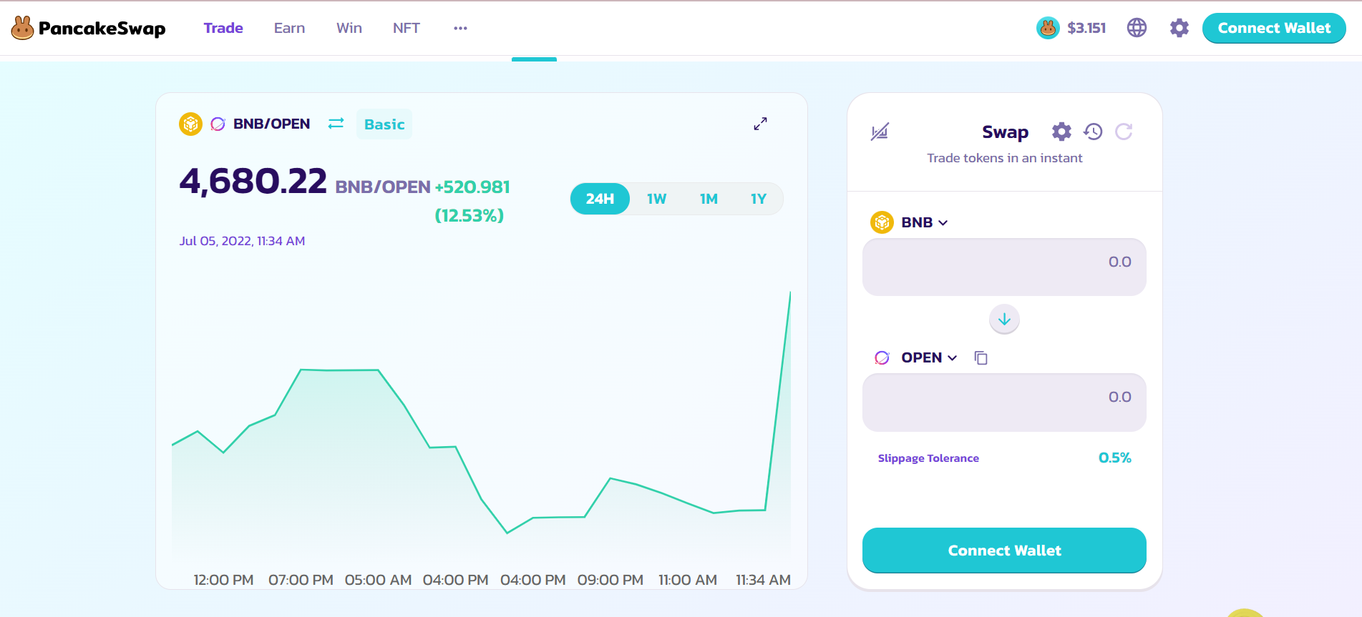Open the Win menu
1362x617 pixels.
tap(349, 28)
